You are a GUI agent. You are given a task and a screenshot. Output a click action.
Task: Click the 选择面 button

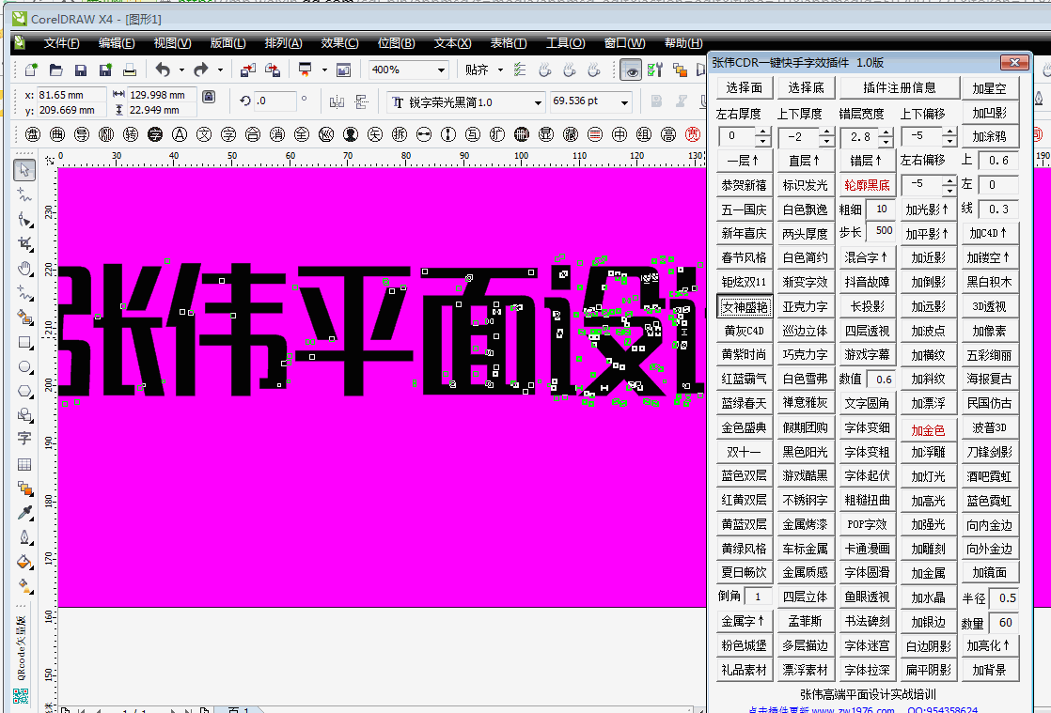pyautogui.click(x=744, y=87)
